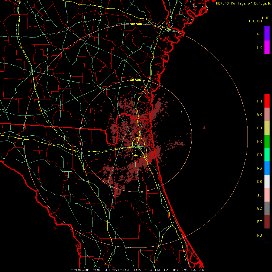Image resolution: width=272 pixels, height=272 pixels.
Task: Click the small green echo offshore east of the radar
Action: click(x=181, y=111)
